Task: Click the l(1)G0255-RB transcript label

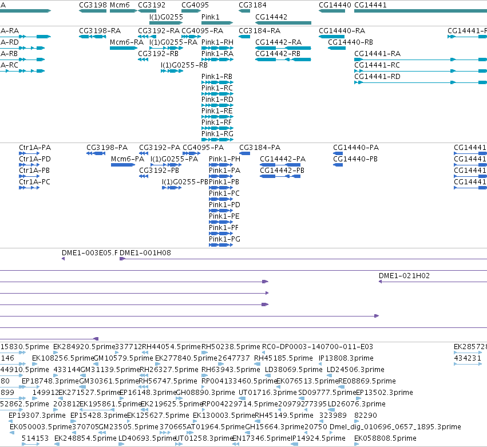Action: [x=184, y=65]
